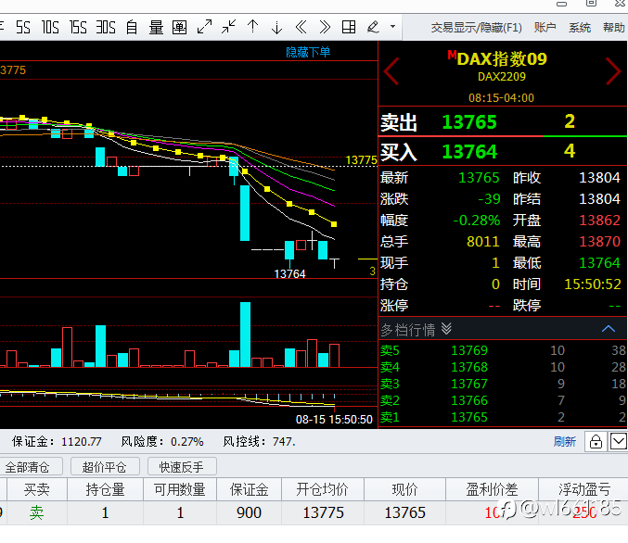Screen dimensions: 628x543
Task: Click the 保证金 column header
Action: tap(250, 489)
